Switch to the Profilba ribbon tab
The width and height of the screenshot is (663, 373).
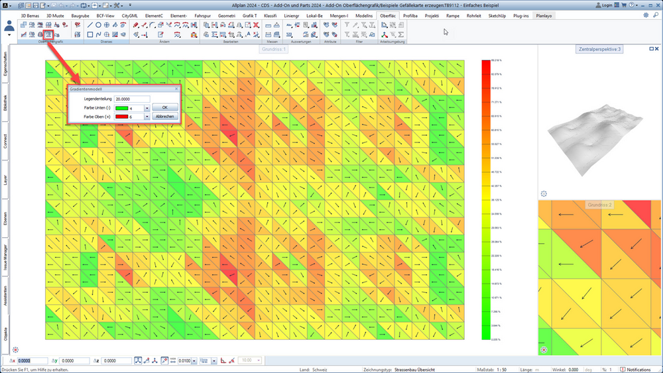pos(410,16)
